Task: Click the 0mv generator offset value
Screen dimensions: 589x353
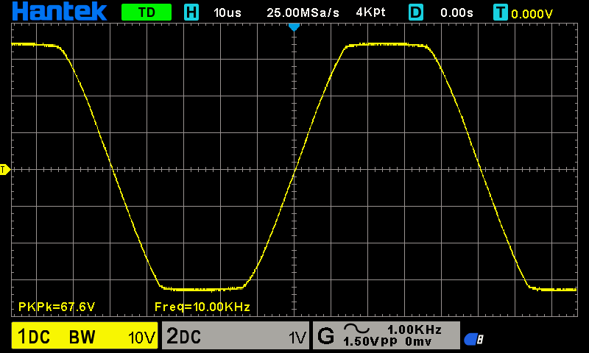Action: (418, 342)
